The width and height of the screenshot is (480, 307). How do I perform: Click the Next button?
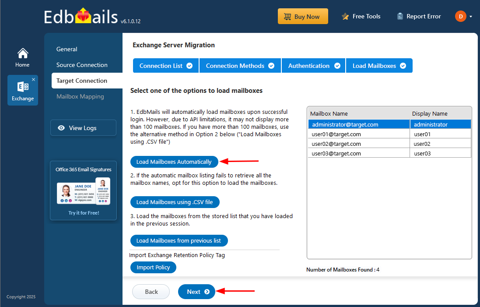click(196, 292)
